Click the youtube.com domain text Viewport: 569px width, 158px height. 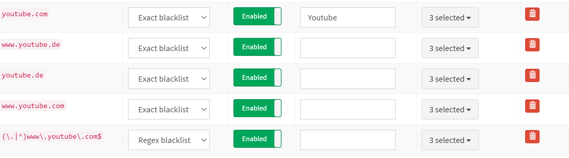click(25, 14)
